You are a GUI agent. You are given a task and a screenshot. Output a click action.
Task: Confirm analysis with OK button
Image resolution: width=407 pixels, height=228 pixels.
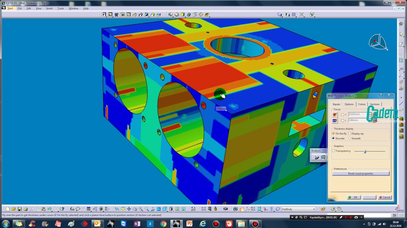[354, 197]
